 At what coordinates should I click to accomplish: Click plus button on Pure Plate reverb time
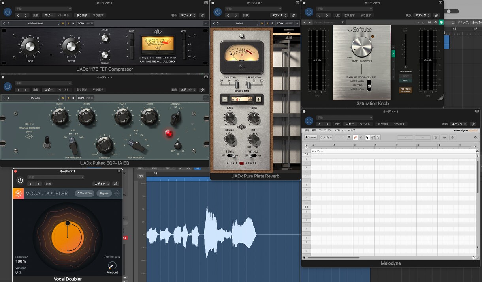(258, 99)
